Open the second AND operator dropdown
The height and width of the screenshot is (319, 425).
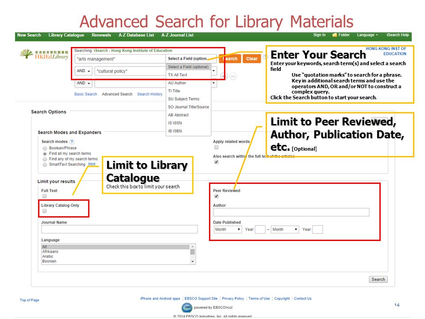coord(84,83)
